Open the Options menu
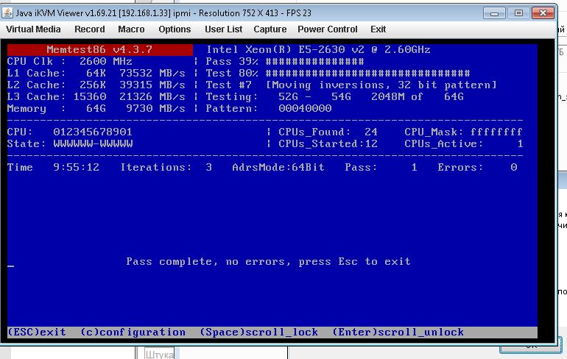 click(x=175, y=29)
